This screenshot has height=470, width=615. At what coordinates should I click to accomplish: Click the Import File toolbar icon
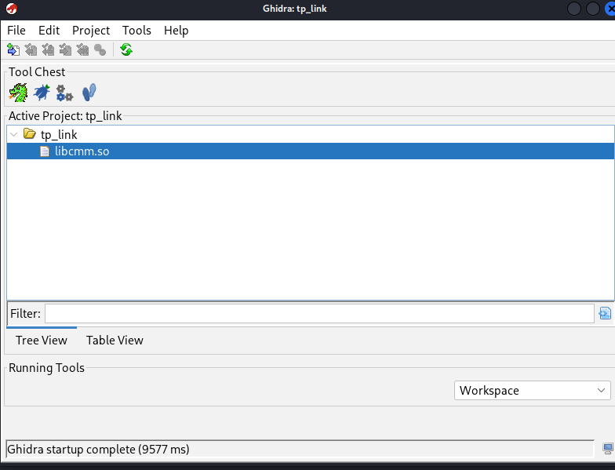click(x=13, y=50)
